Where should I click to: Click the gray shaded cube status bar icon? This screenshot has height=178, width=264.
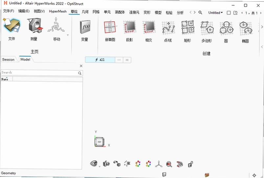point(164,174)
